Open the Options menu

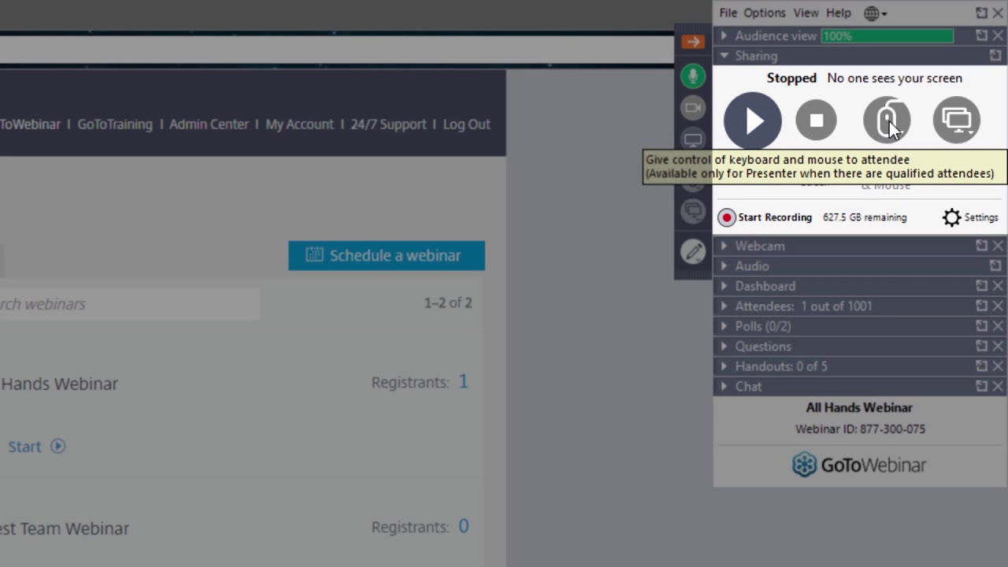765,13
